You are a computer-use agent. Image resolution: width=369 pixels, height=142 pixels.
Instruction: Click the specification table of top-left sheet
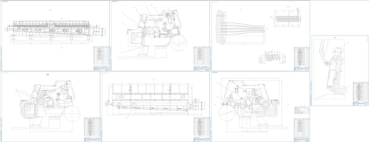click(x=101, y=56)
